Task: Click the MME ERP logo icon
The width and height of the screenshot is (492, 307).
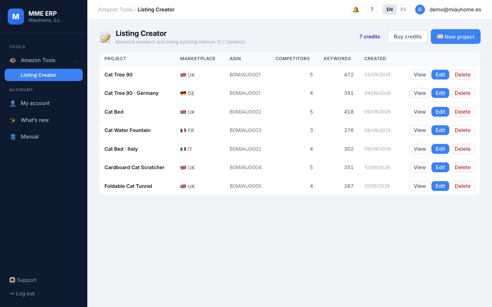Action: 16,17
